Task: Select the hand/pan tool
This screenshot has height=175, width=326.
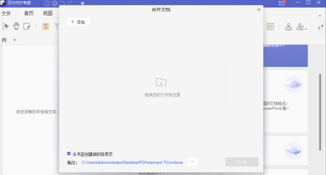Action: pos(16,26)
